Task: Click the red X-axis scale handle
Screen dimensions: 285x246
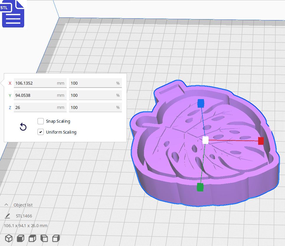Action: click(x=261, y=141)
